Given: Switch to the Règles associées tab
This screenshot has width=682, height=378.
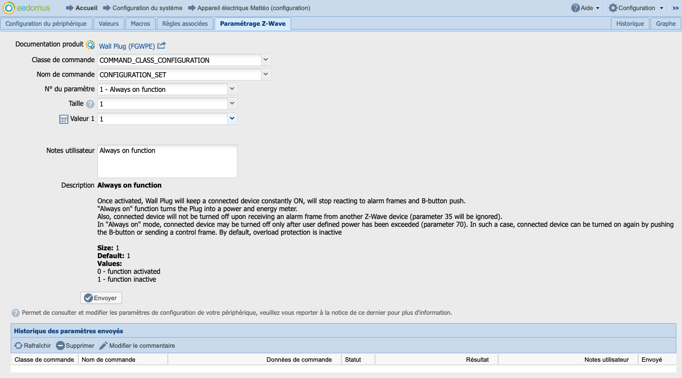Looking at the screenshot, I should [185, 24].
